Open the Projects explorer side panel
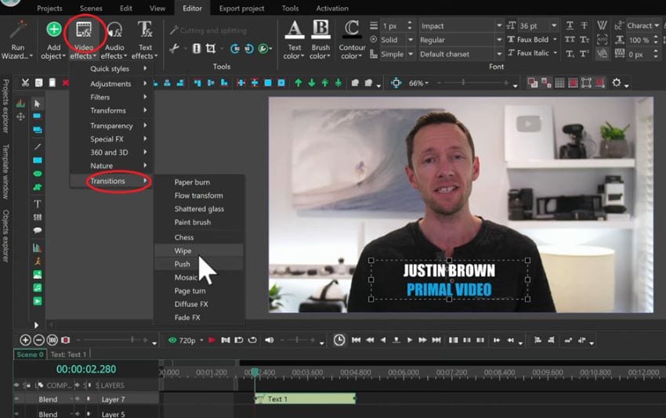Viewport: 666px width, 418px height. [x=5, y=106]
